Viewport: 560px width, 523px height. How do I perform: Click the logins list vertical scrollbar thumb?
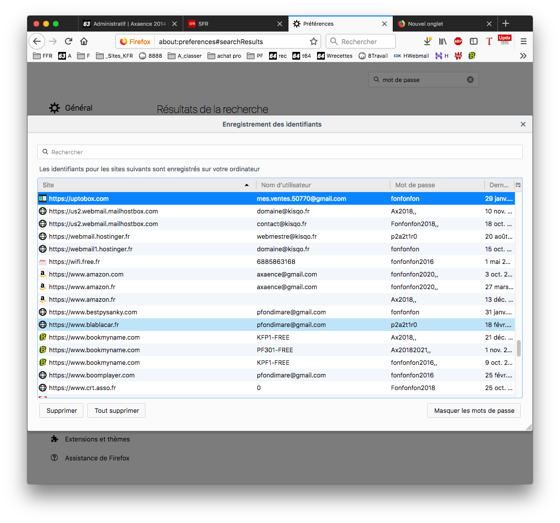coord(519,348)
